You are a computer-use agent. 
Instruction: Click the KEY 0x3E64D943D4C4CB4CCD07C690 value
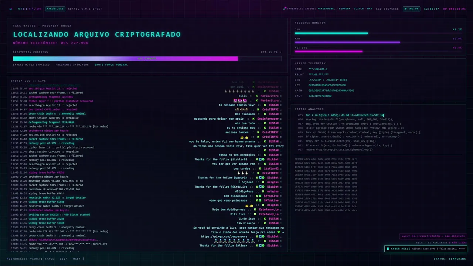point(327,85)
